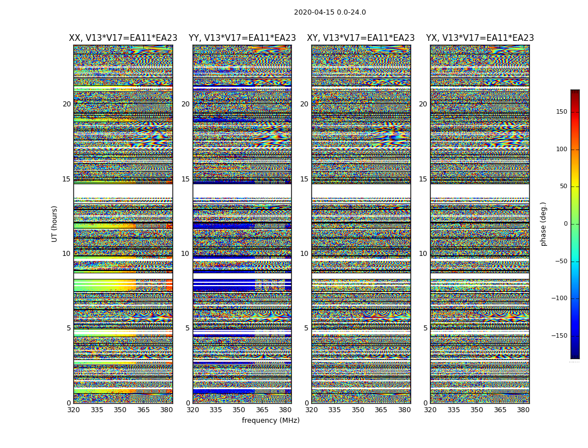
Task: Click the UT (hours) axis label
Action: click(x=54, y=224)
